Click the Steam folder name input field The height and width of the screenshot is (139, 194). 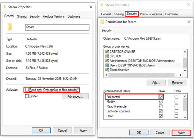pos(57,27)
